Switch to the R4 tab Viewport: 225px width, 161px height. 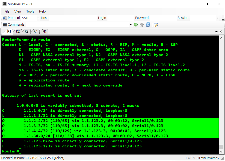pyautogui.click(x=36, y=32)
